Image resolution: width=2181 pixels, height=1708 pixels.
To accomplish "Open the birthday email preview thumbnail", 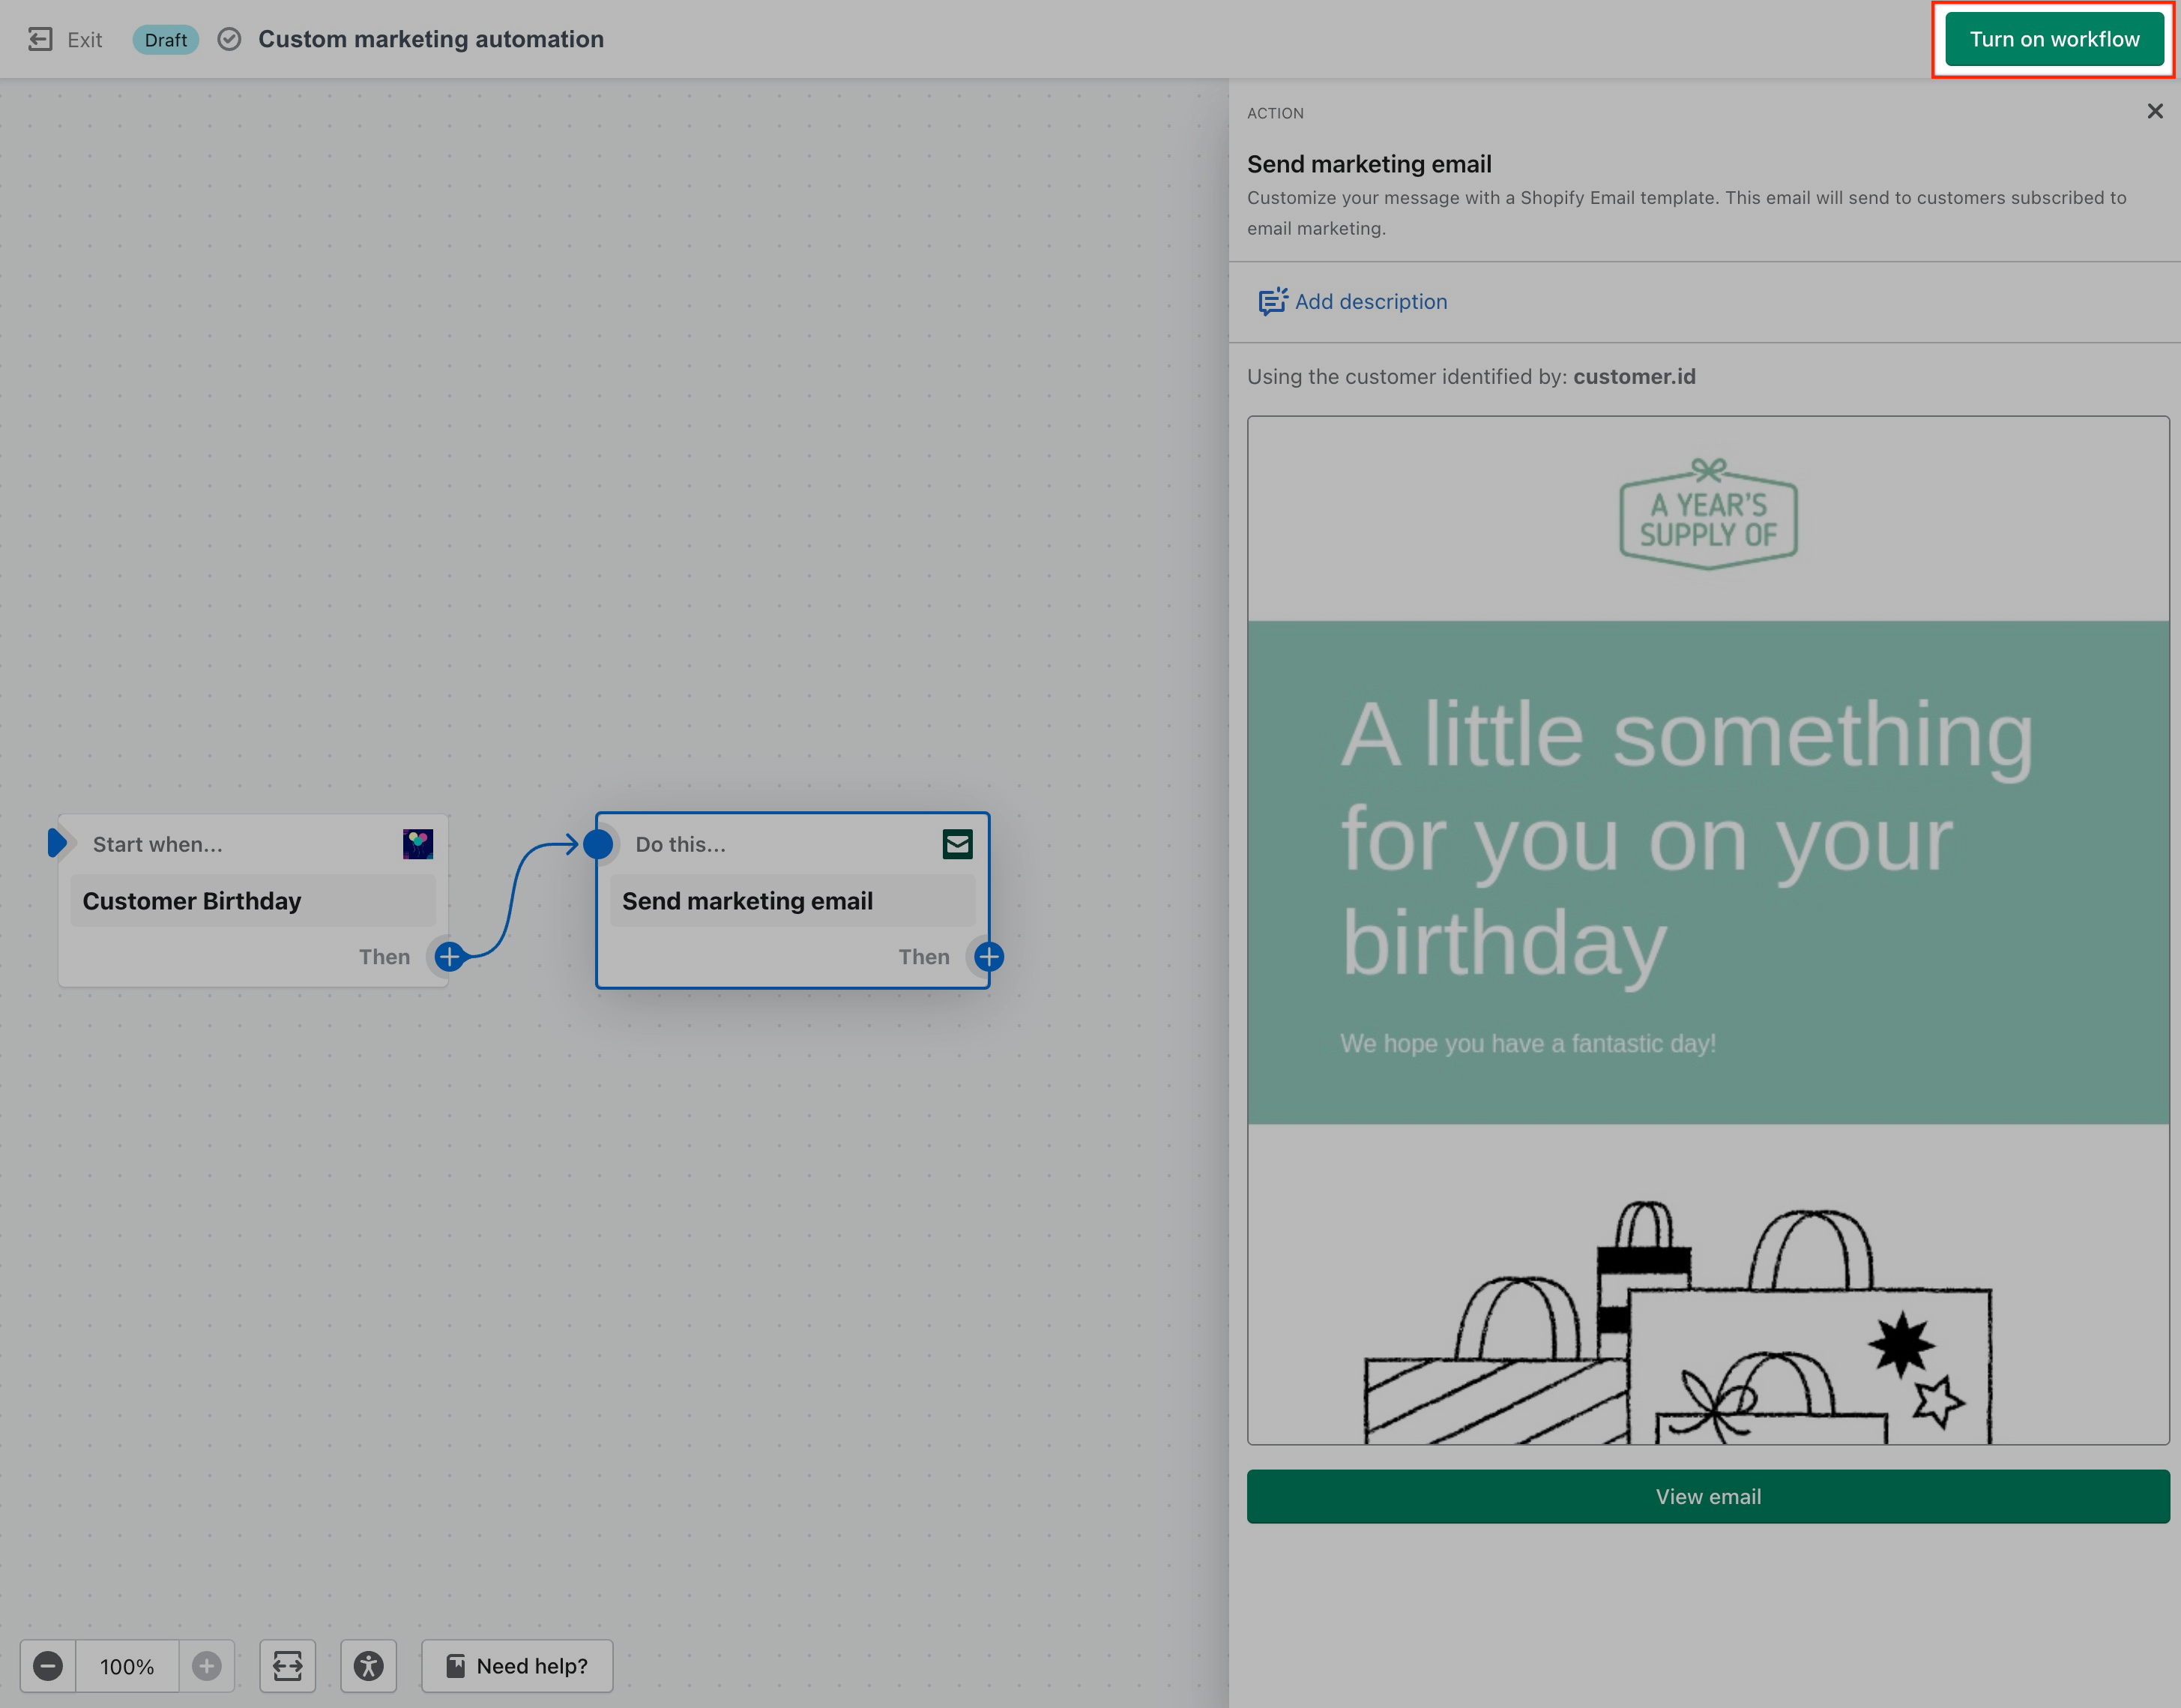I will pyautogui.click(x=1707, y=929).
